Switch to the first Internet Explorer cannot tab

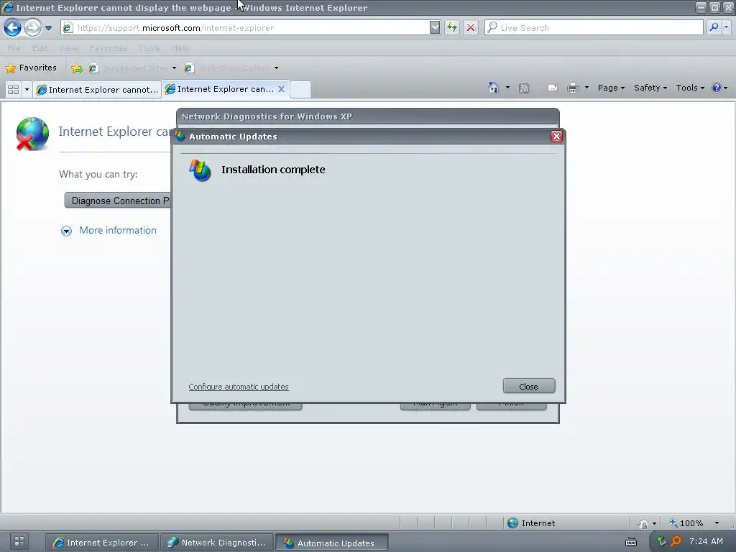click(x=97, y=90)
